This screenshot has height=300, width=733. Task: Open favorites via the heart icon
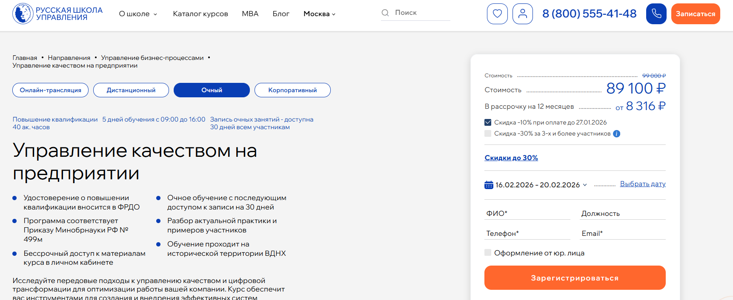tap(497, 14)
